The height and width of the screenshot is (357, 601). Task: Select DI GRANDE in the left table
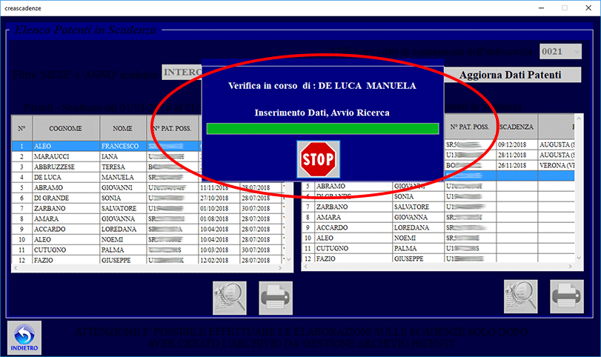[x=51, y=198]
